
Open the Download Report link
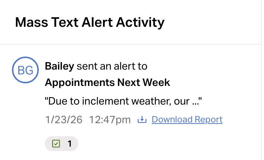point(187,119)
